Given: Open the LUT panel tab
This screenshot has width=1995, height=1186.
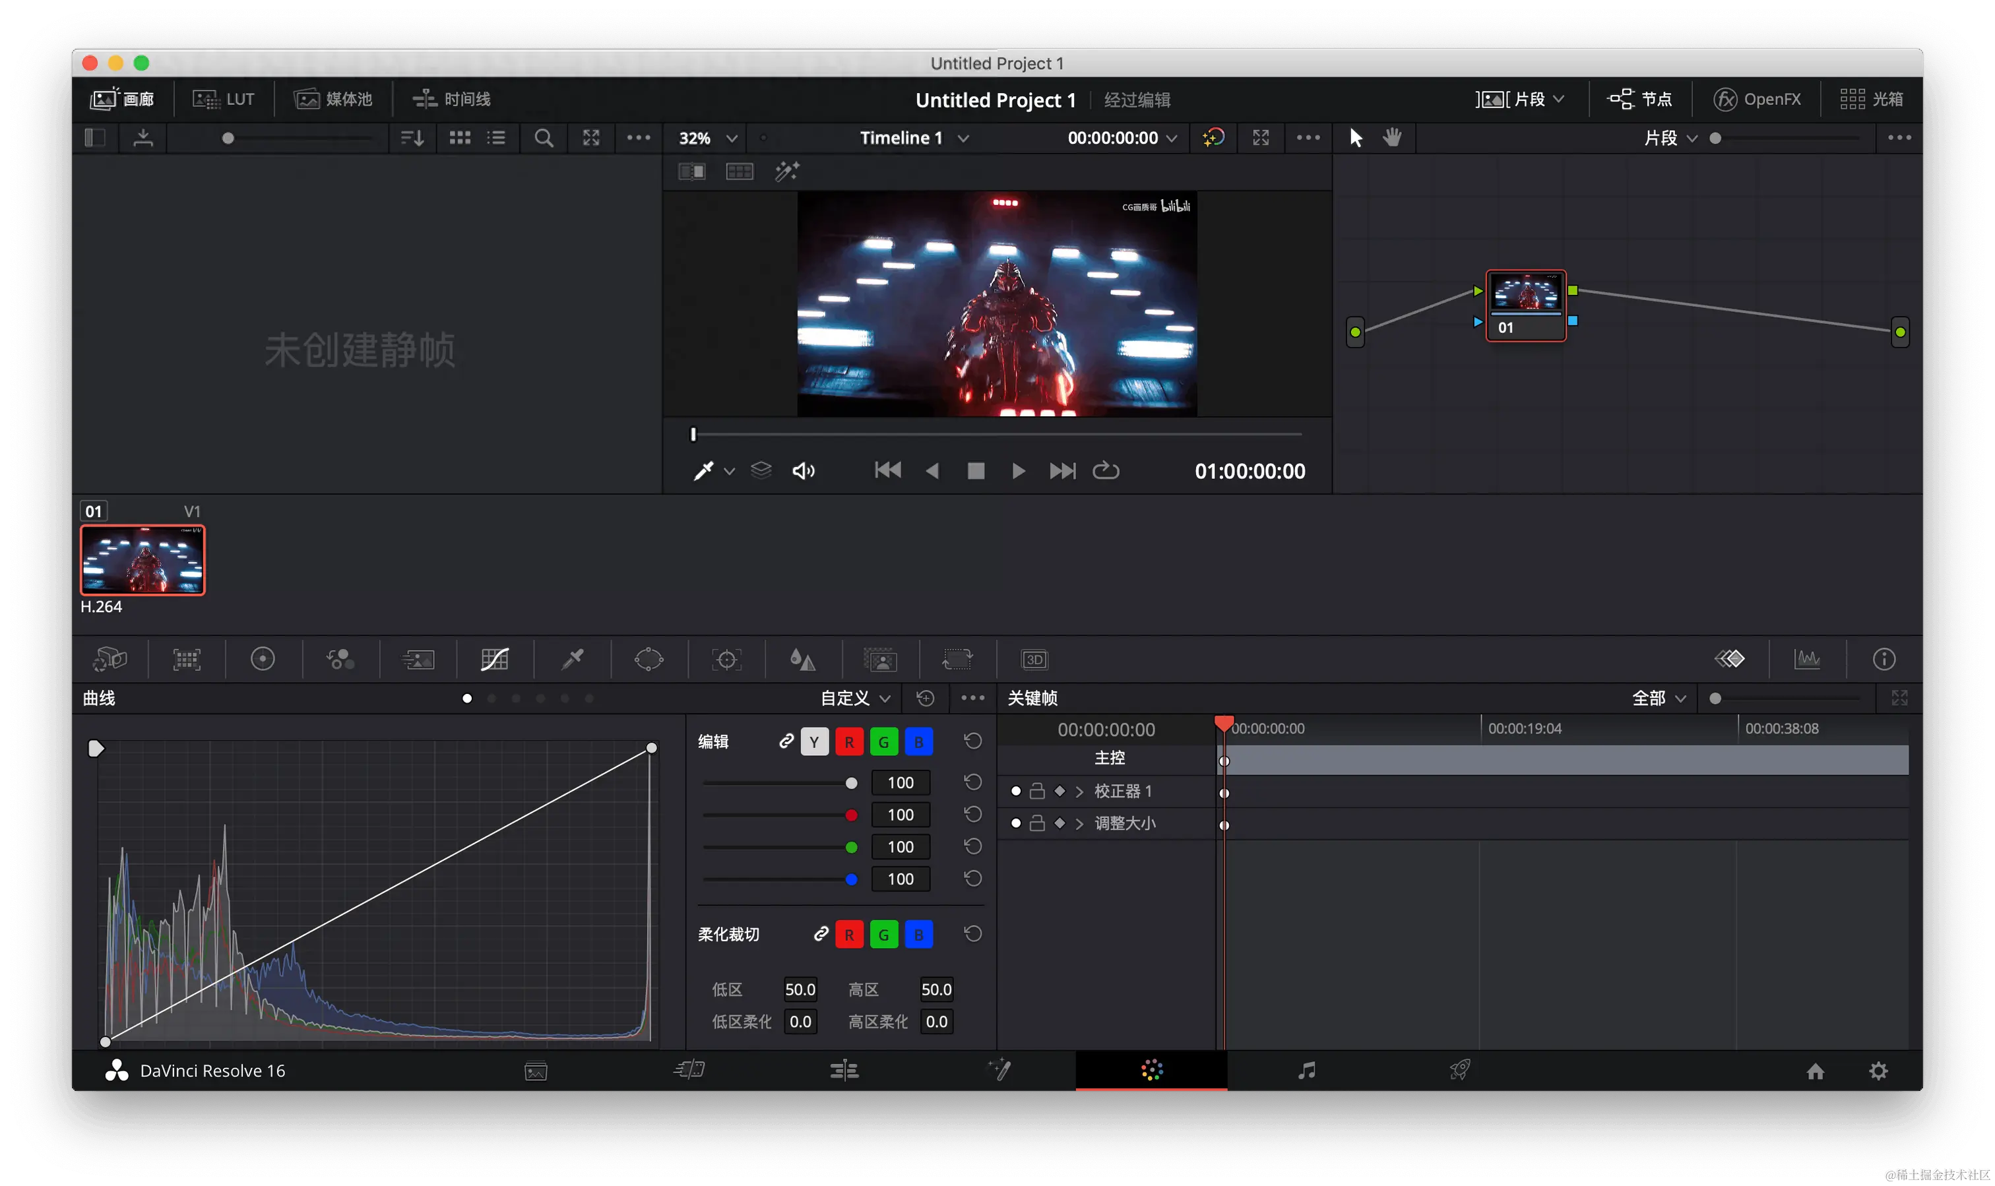Looking at the screenshot, I should [x=224, y=99].
